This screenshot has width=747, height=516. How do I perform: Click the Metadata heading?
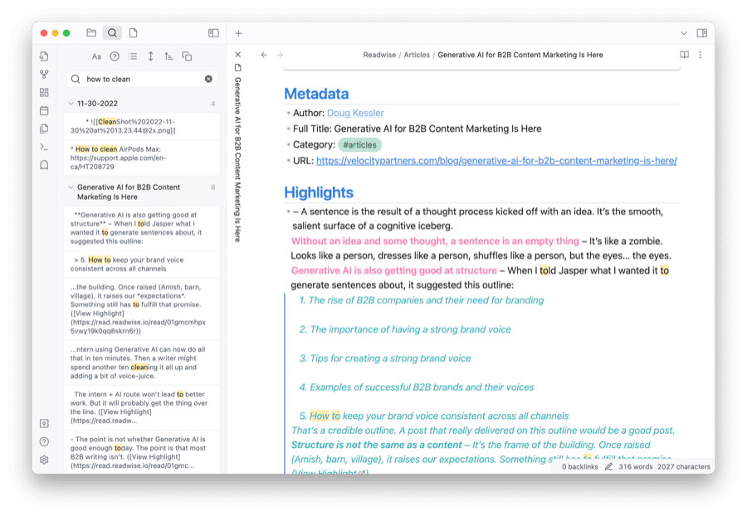(x=316, y=94)
